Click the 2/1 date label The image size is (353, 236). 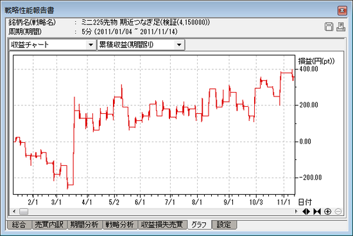pyautogui.click(x=33, y=202)
